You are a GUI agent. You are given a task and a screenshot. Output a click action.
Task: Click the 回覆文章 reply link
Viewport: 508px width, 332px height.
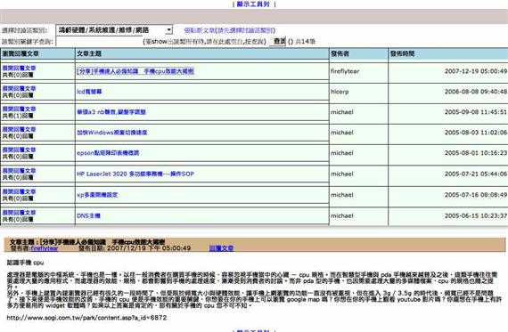(x=221, y=248)
